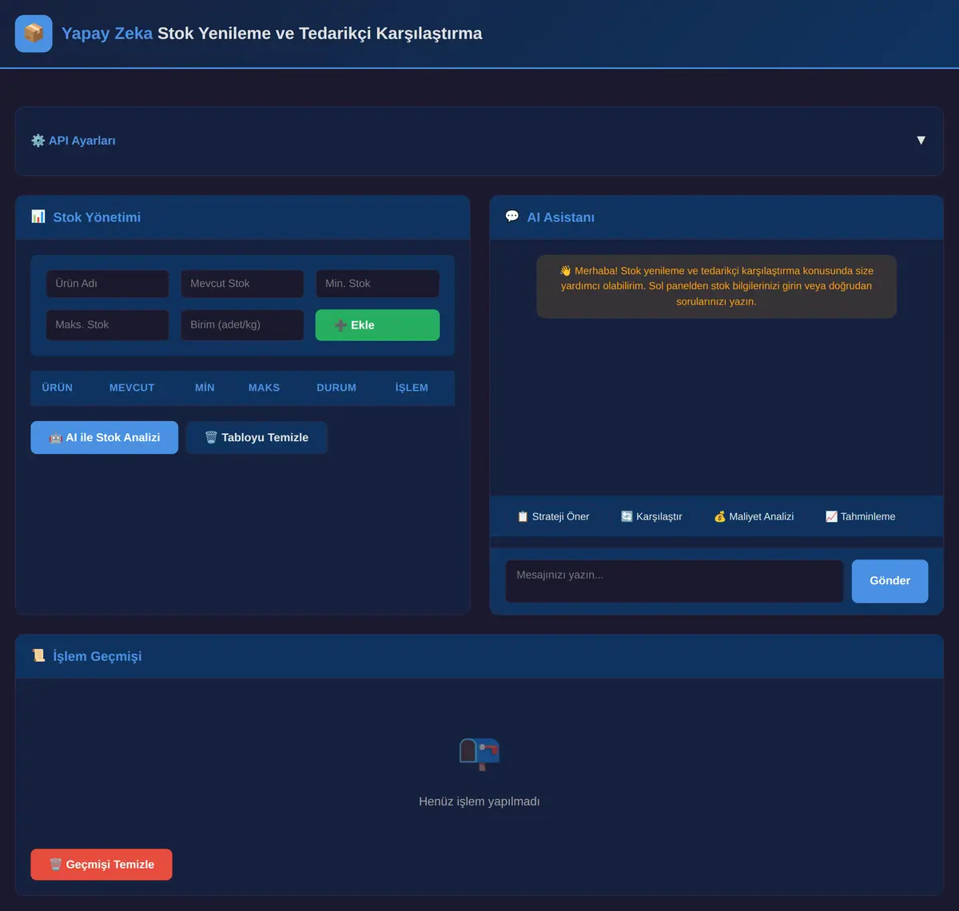This screenshot has width=959, height=911.
Task: Focus the Ürün Adı input field
Action: pyautogui.click(x=107, y=284)
